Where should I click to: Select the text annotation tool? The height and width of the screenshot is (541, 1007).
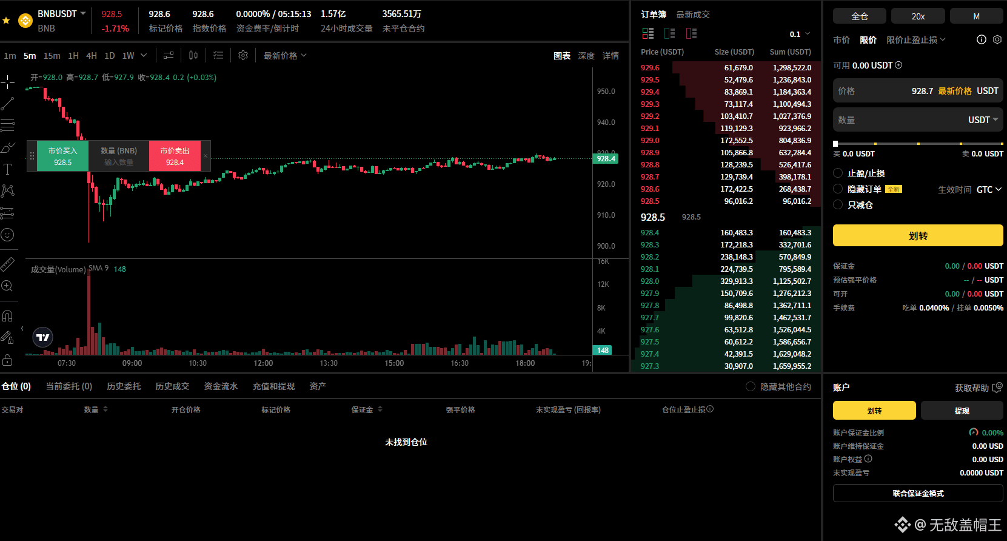click(7, 169)
